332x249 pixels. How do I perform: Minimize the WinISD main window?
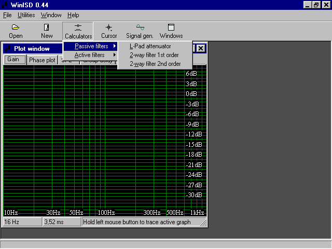pyautogui.click(x=307, y=5)
